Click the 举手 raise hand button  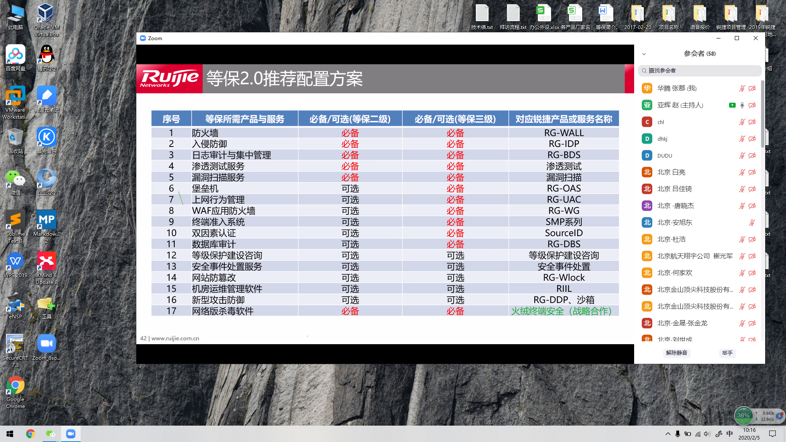[727, 353]
